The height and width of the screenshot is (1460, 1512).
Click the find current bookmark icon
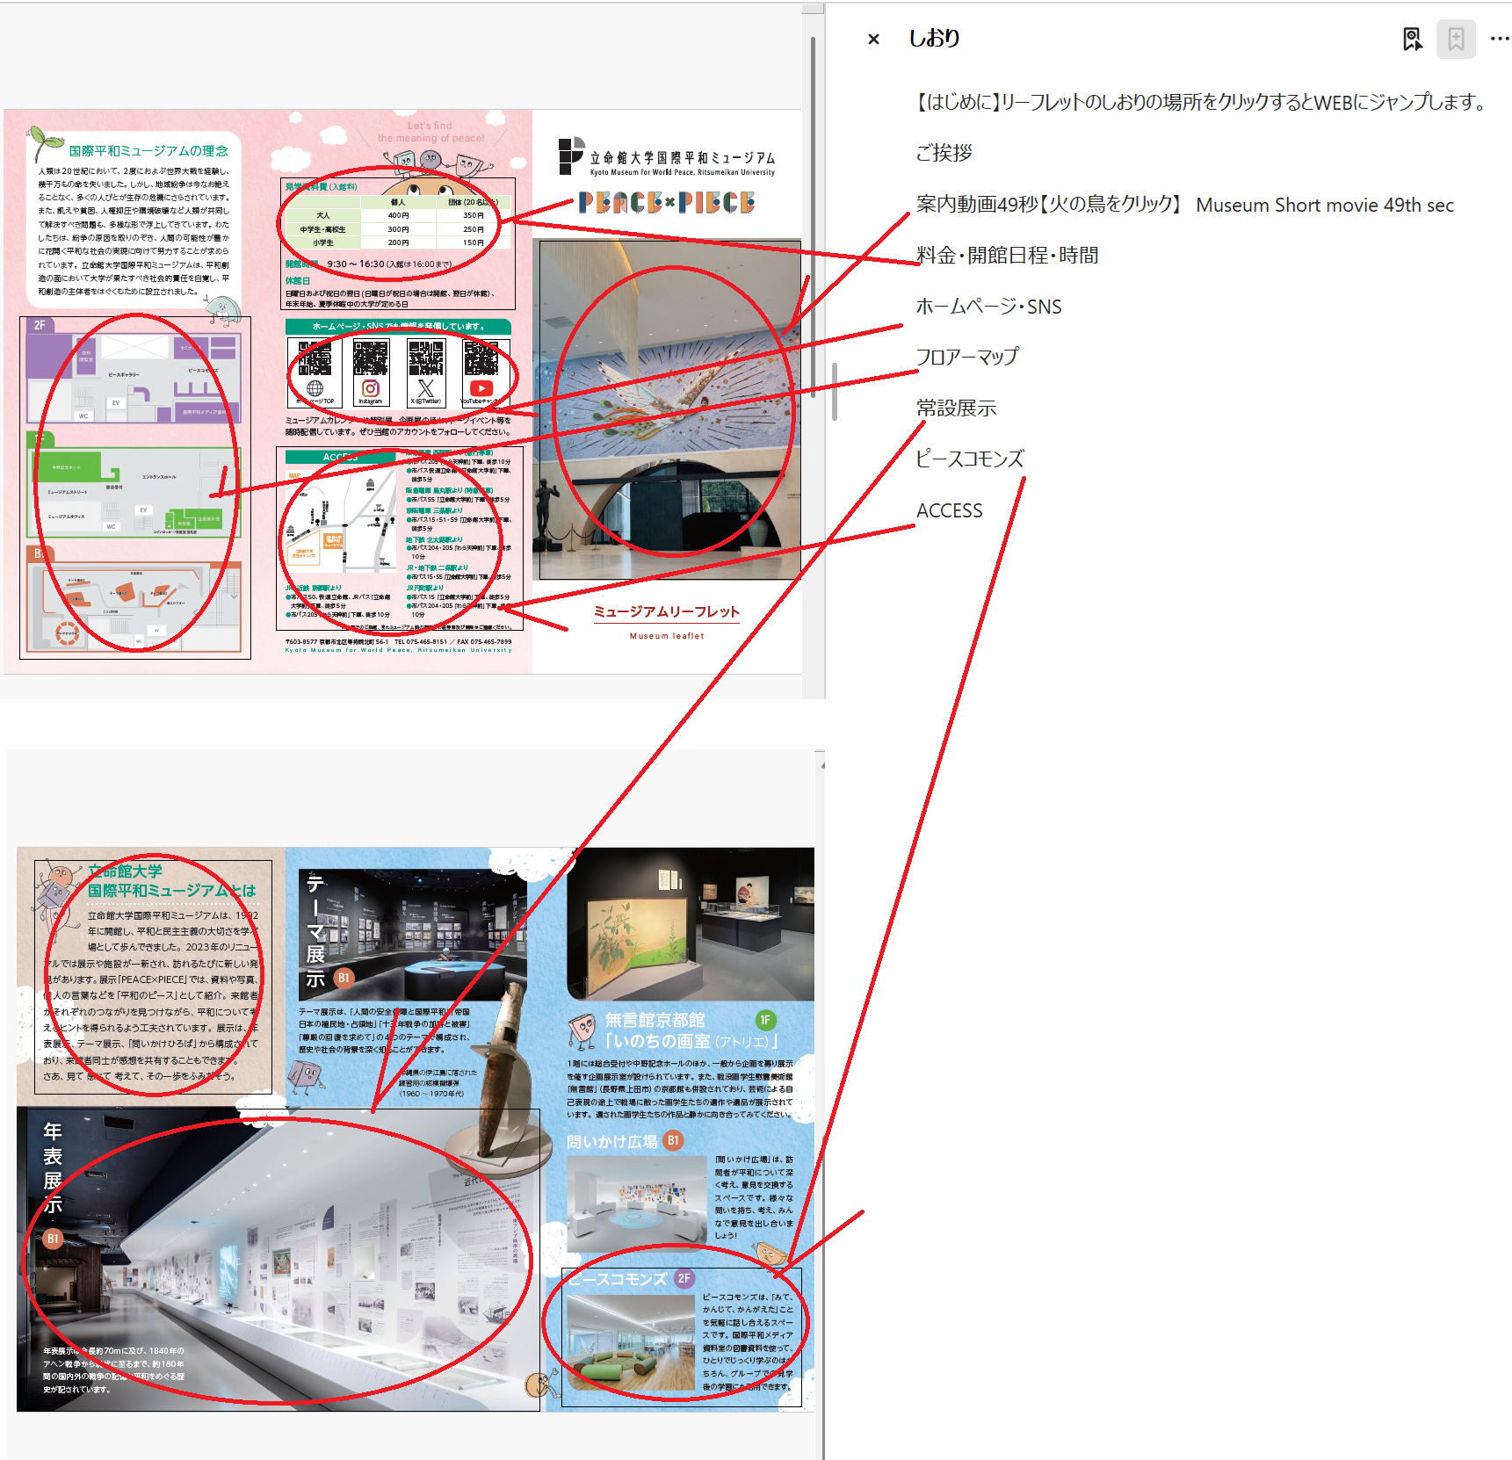tap(1412, 39)
